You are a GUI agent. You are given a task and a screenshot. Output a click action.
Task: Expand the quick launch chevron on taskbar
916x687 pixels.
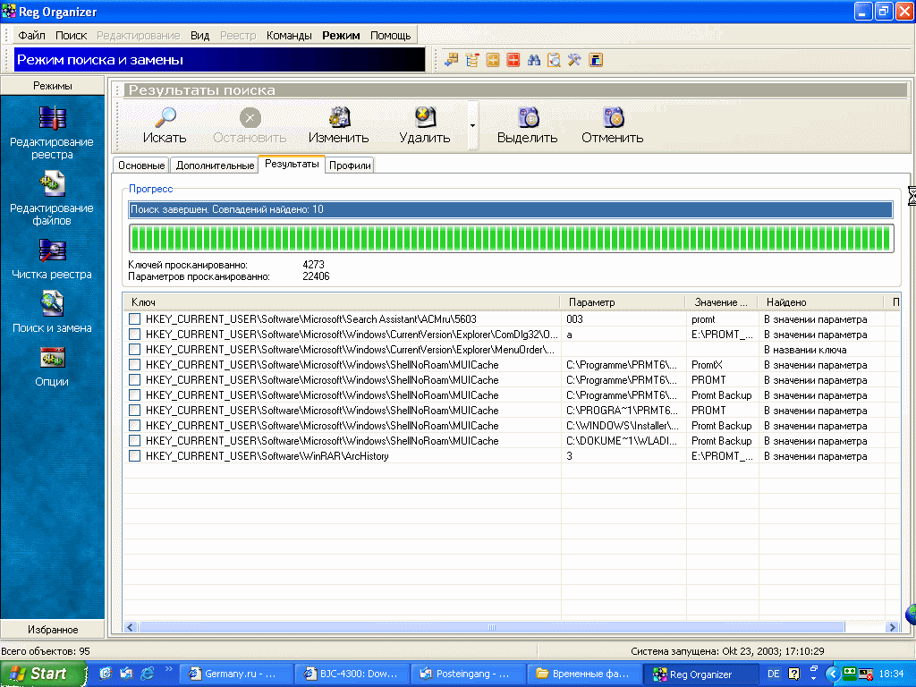click(169, 669)
